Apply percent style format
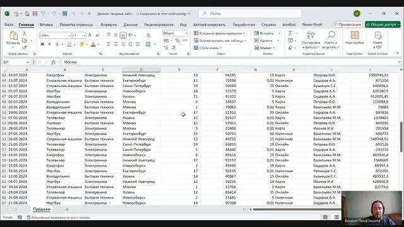 pos(177,40)
